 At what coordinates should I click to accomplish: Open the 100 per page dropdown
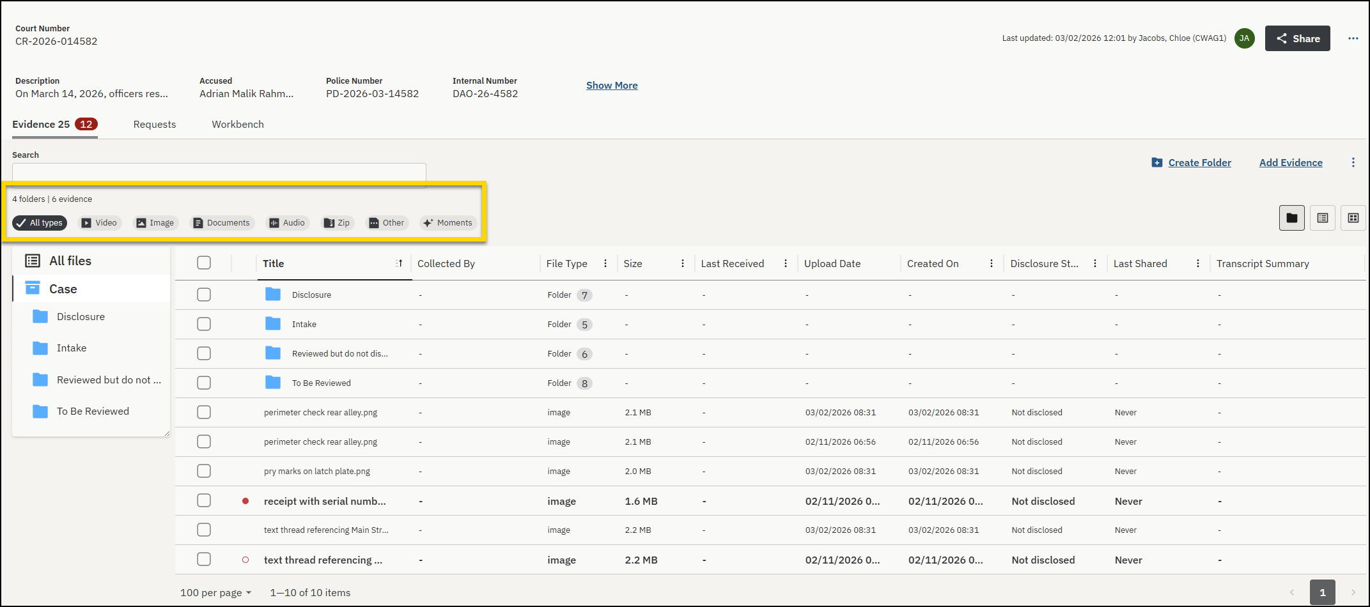click(x=215, y=592)
